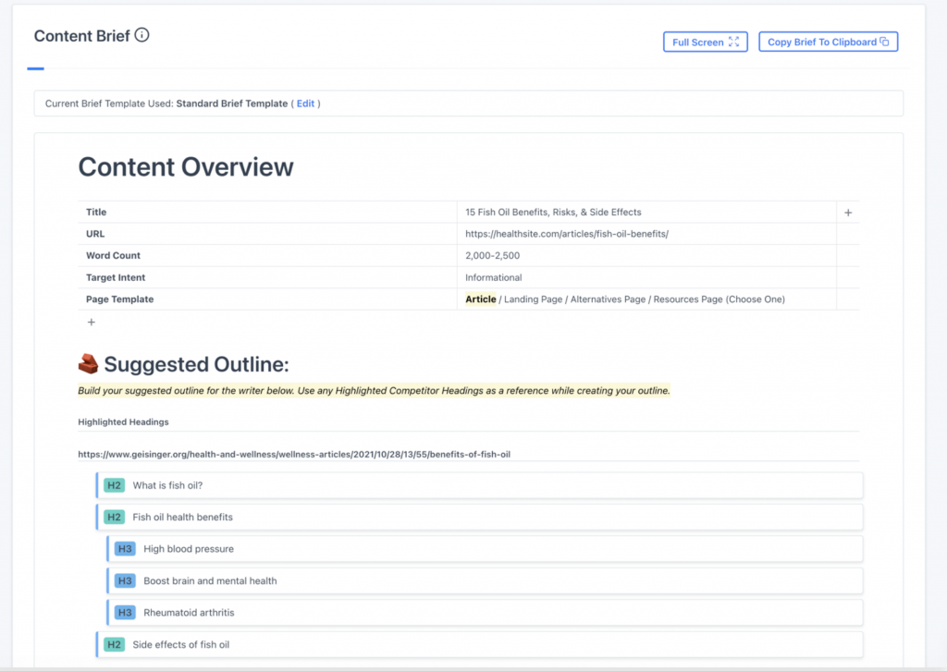
Task: Click the Informational target intent cell
Action: pos(494,277)
